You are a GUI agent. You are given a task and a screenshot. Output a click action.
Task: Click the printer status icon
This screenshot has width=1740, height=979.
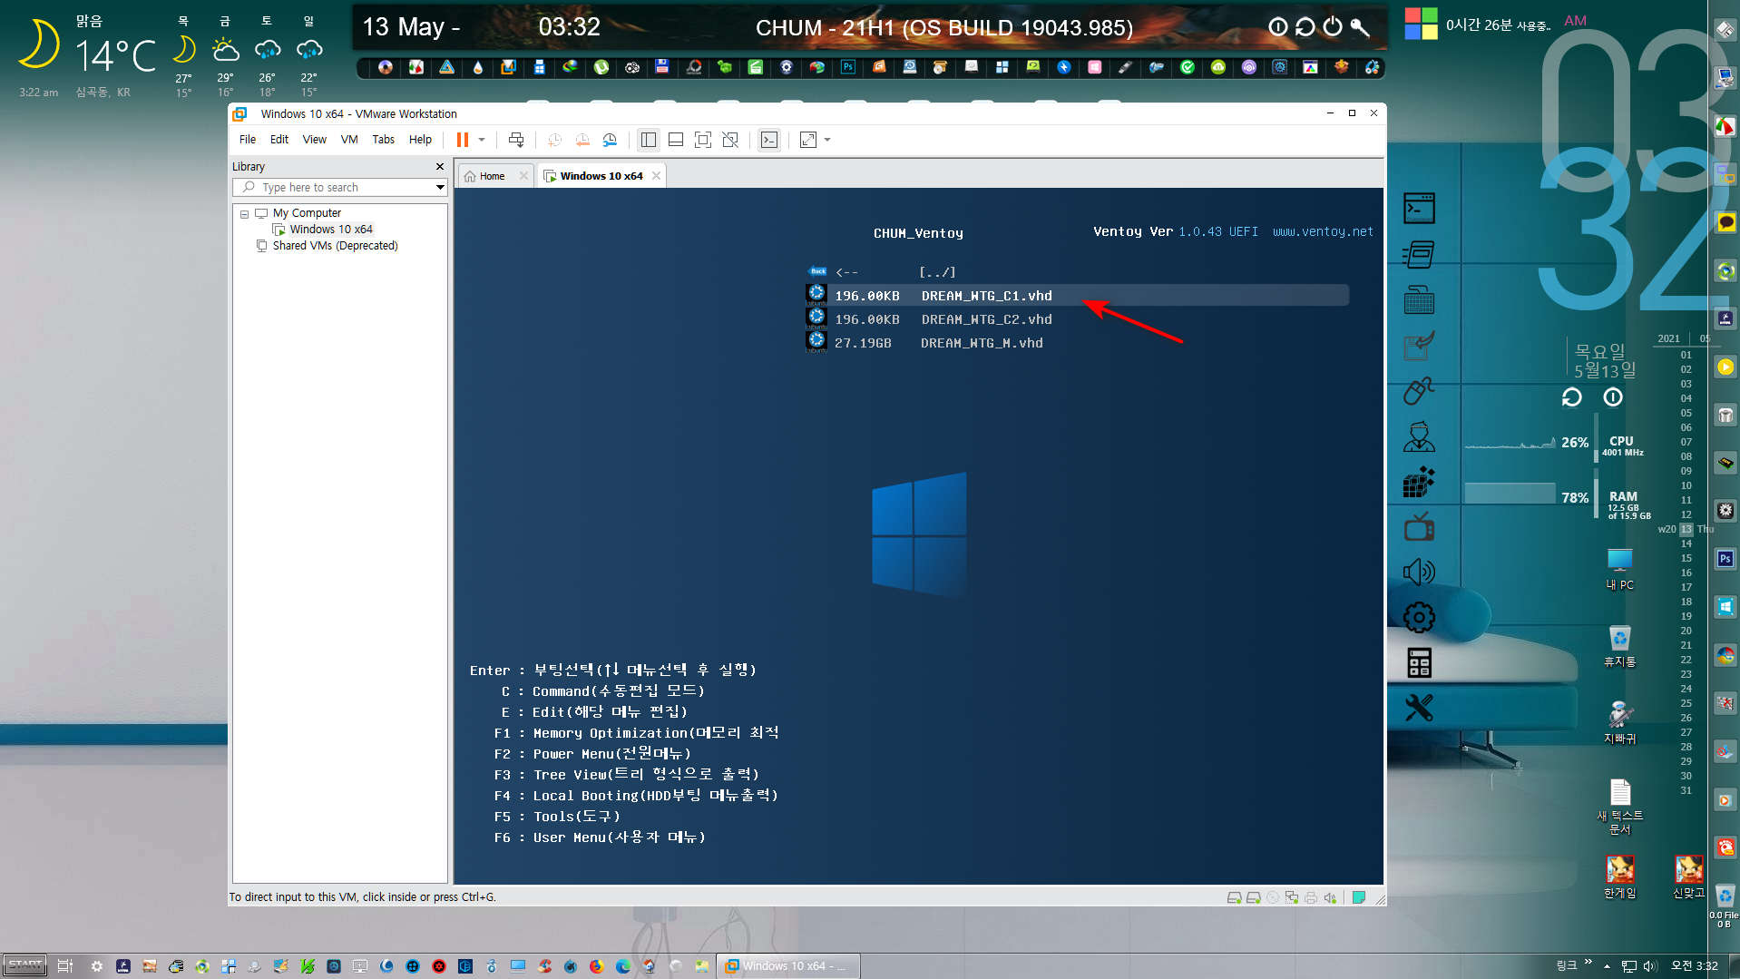[x=1310, y=898]
